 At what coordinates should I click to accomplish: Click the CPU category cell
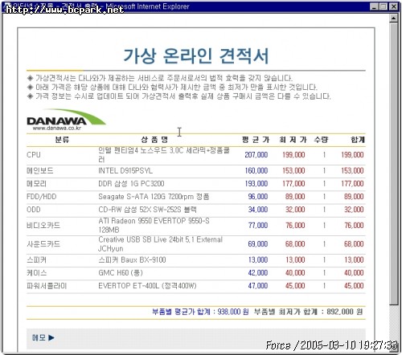click(34, 155)
